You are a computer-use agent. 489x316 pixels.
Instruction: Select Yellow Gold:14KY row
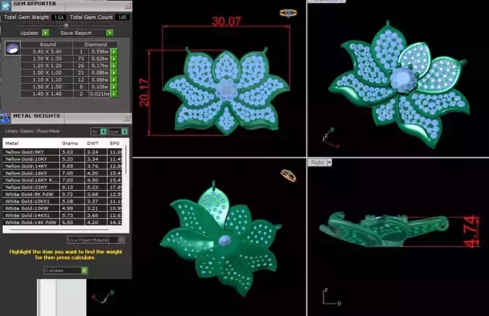(x=62, y=166)
